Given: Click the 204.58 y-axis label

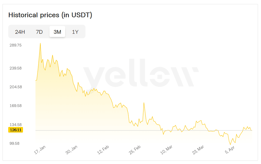Looking at the screenshot, I should pyautogui.click(x=15, y=87).
